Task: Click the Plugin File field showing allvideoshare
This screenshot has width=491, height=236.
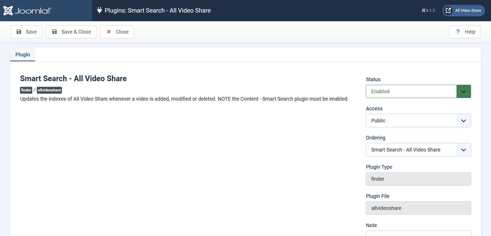Action: (418, 208)
